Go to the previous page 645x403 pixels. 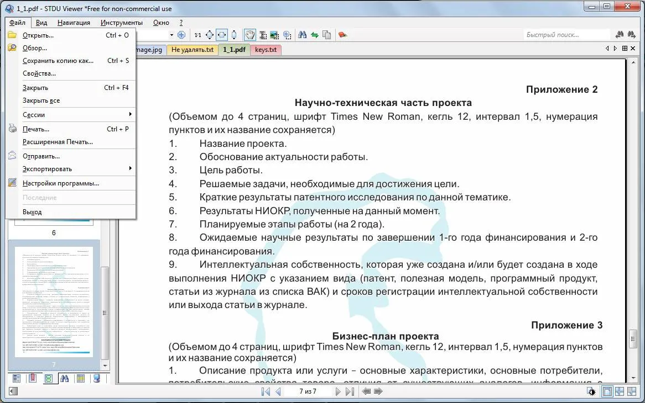pos(278,391)
